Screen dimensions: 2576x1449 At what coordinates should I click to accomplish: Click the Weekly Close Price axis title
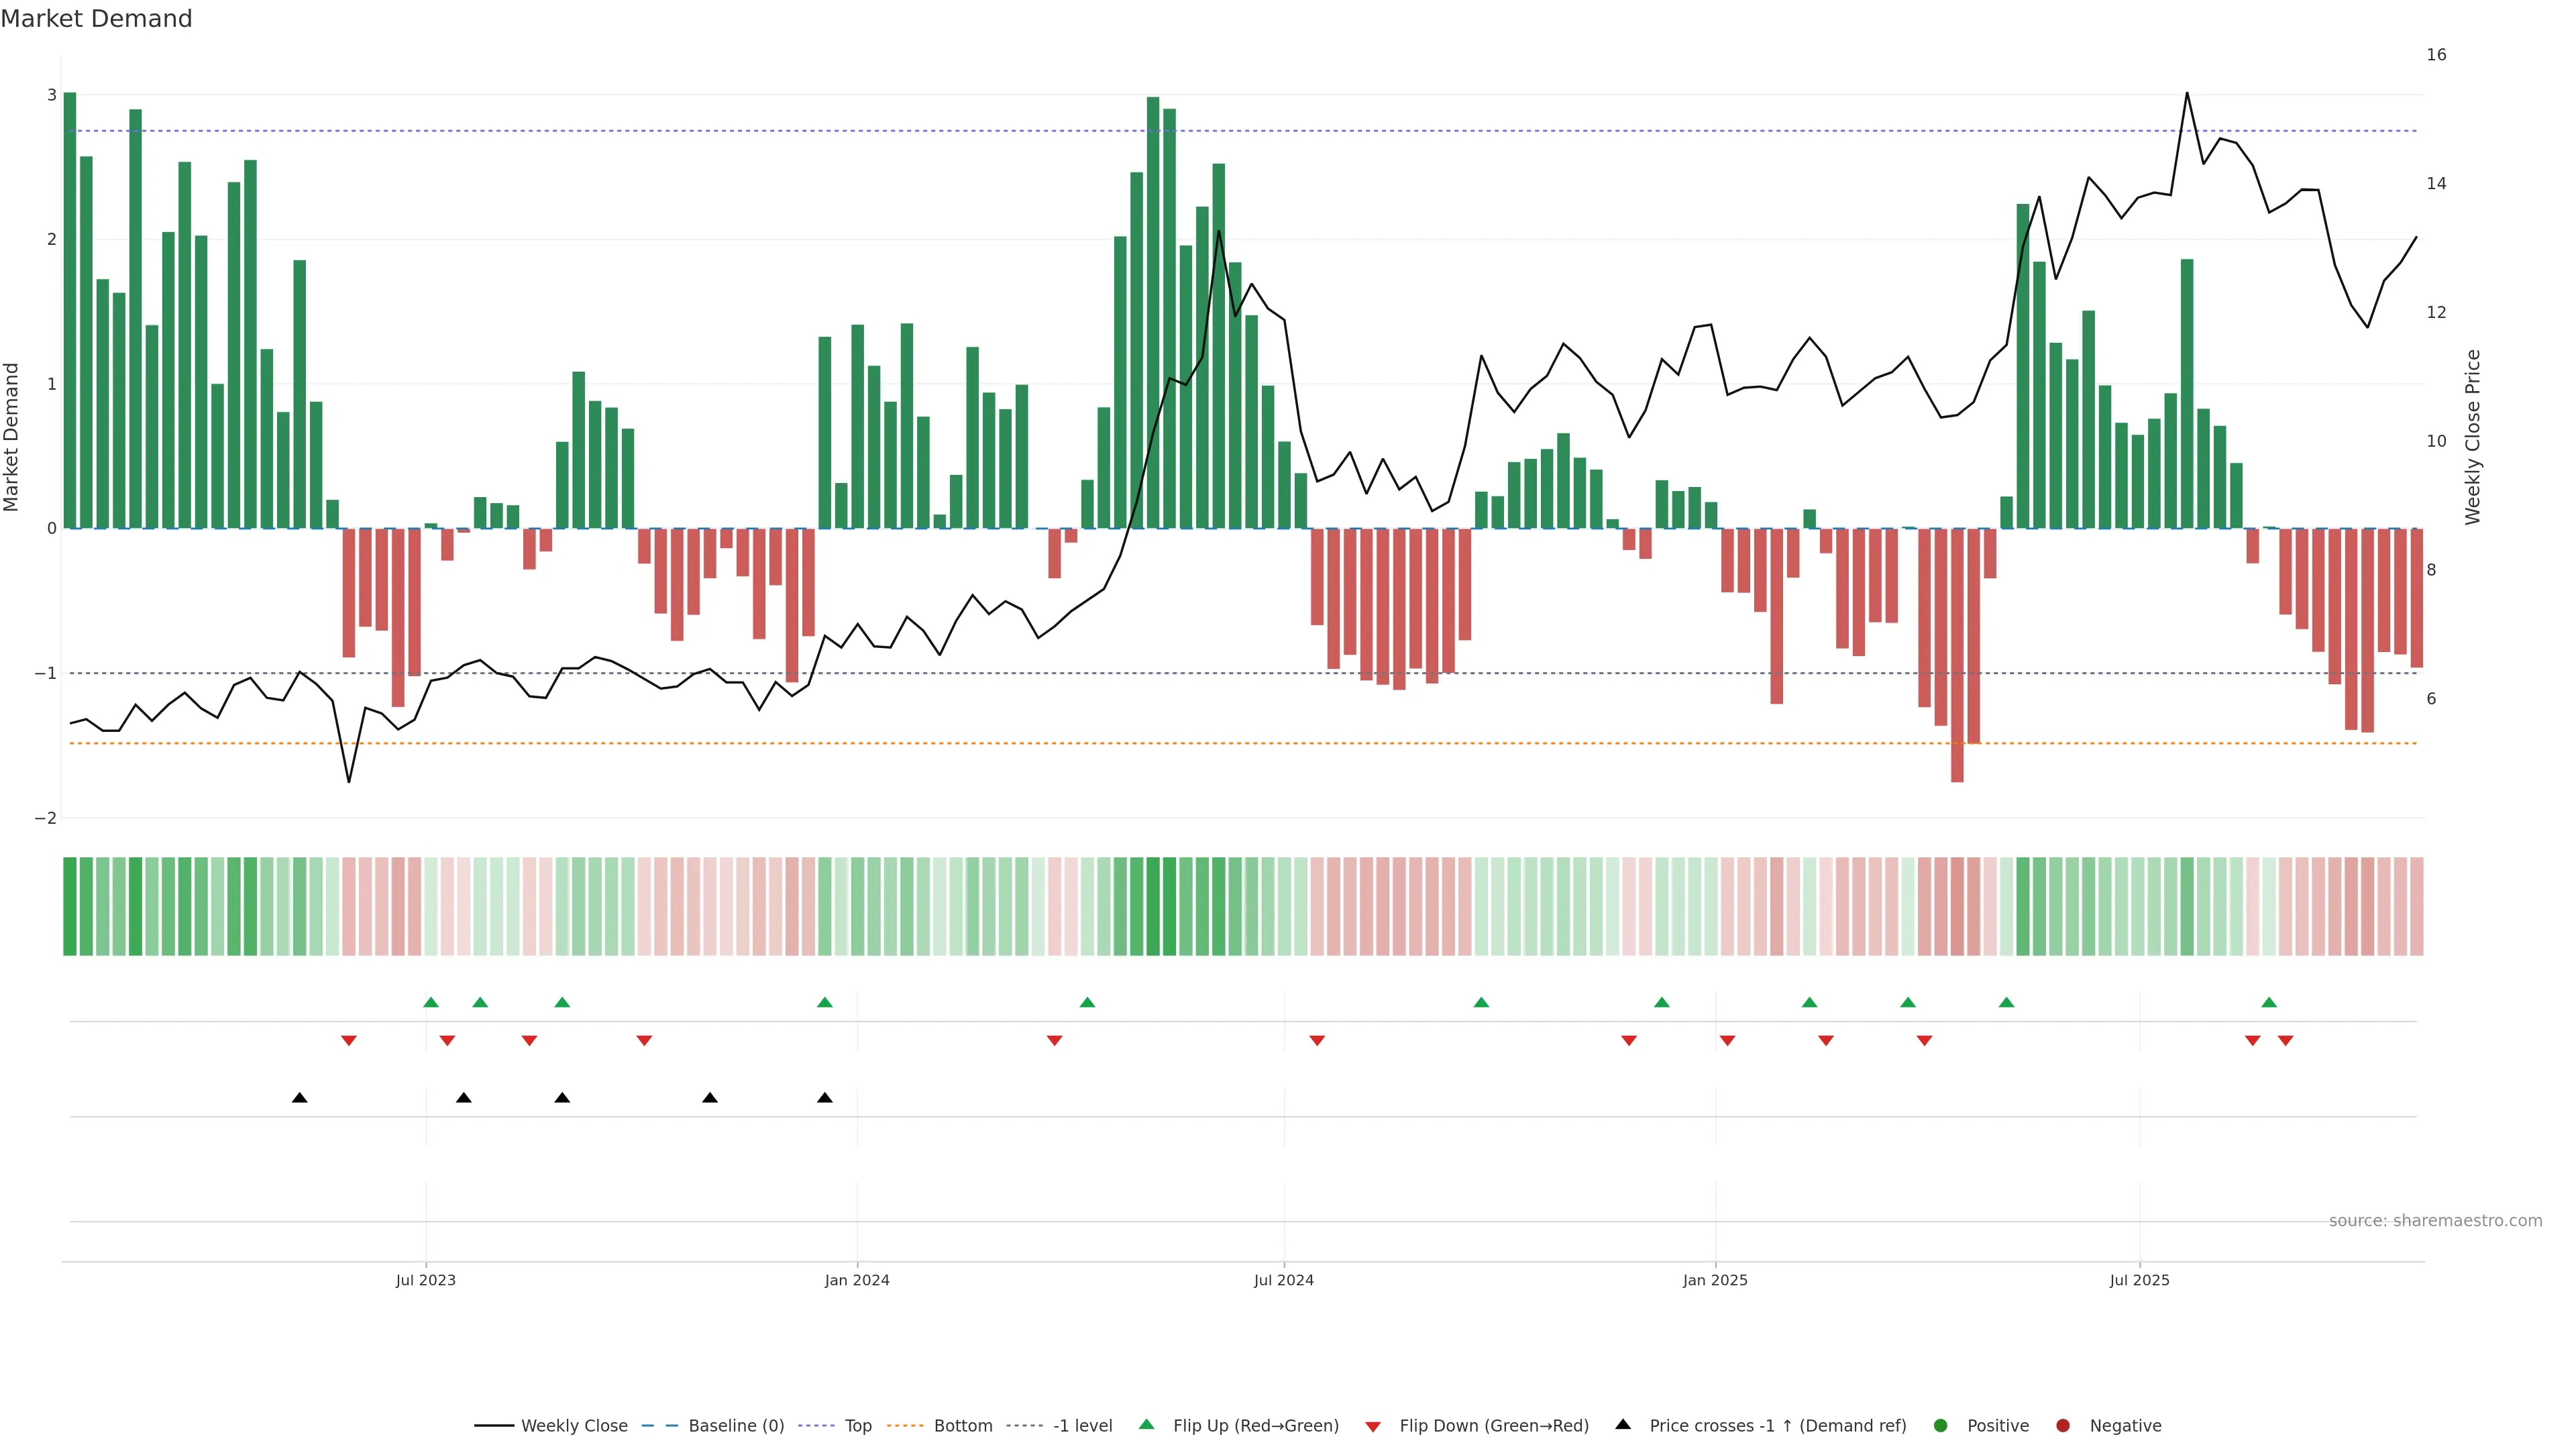2473,437
